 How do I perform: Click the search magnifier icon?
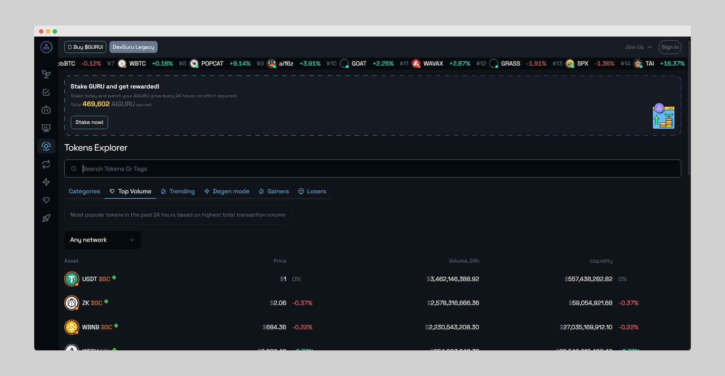point(74,169)
